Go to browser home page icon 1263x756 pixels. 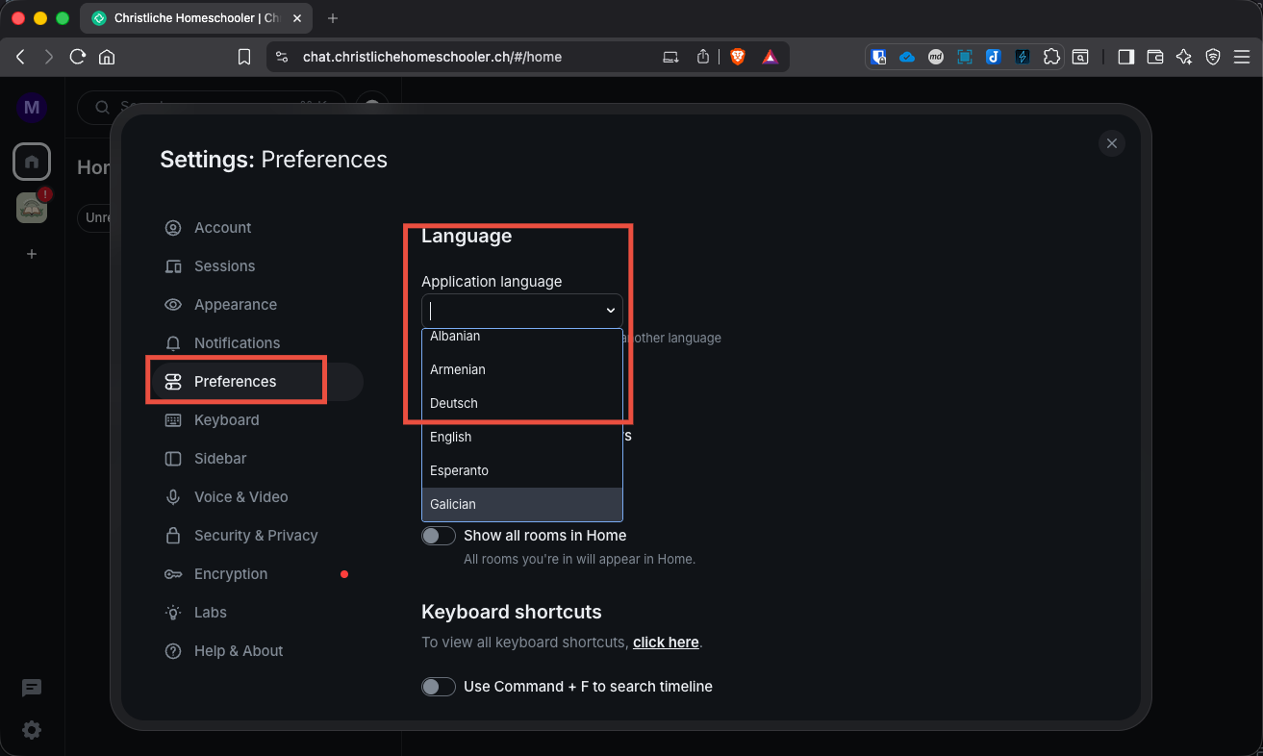click(x=107, y=57)
